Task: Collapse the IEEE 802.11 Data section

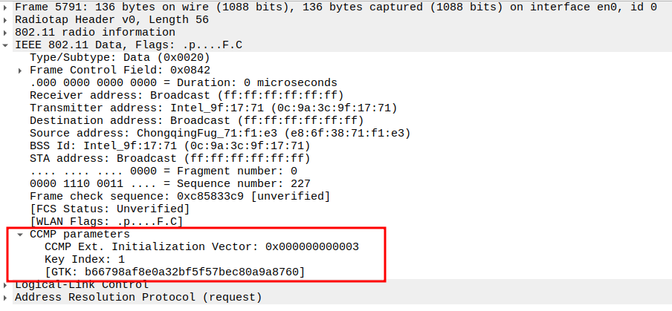Action: (7, 45)
